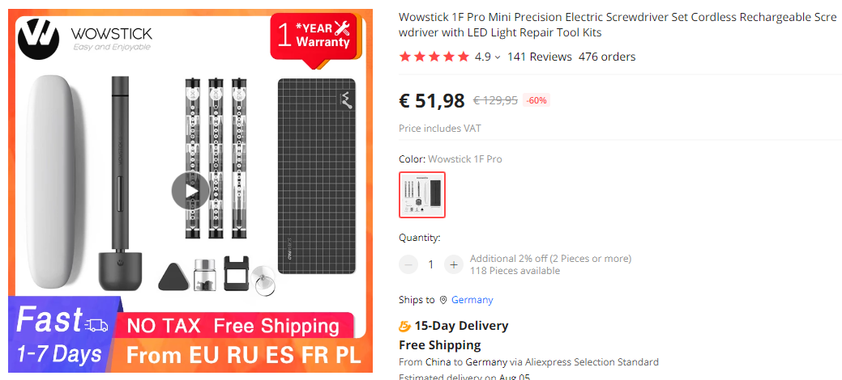Click the crossed-out €129,95 original price
842x380 pixels.
pyautogui.click(x=495, y=101)
